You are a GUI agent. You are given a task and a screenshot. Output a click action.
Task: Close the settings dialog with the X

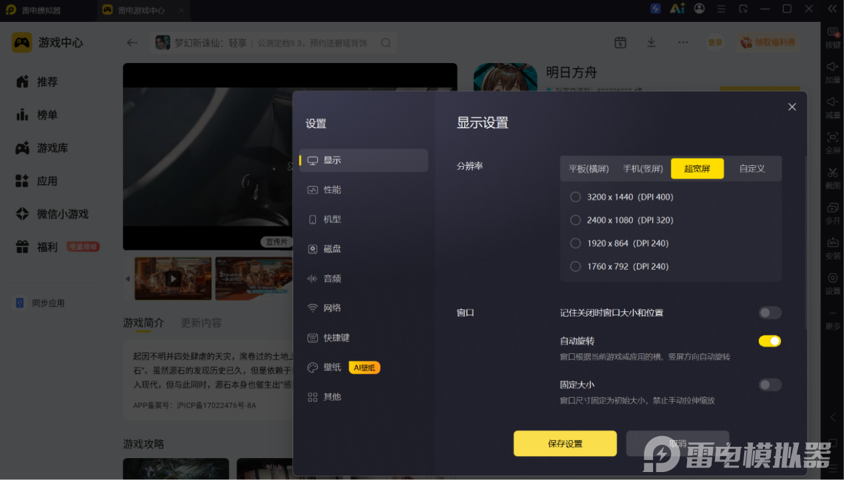[x=791, y=107]
